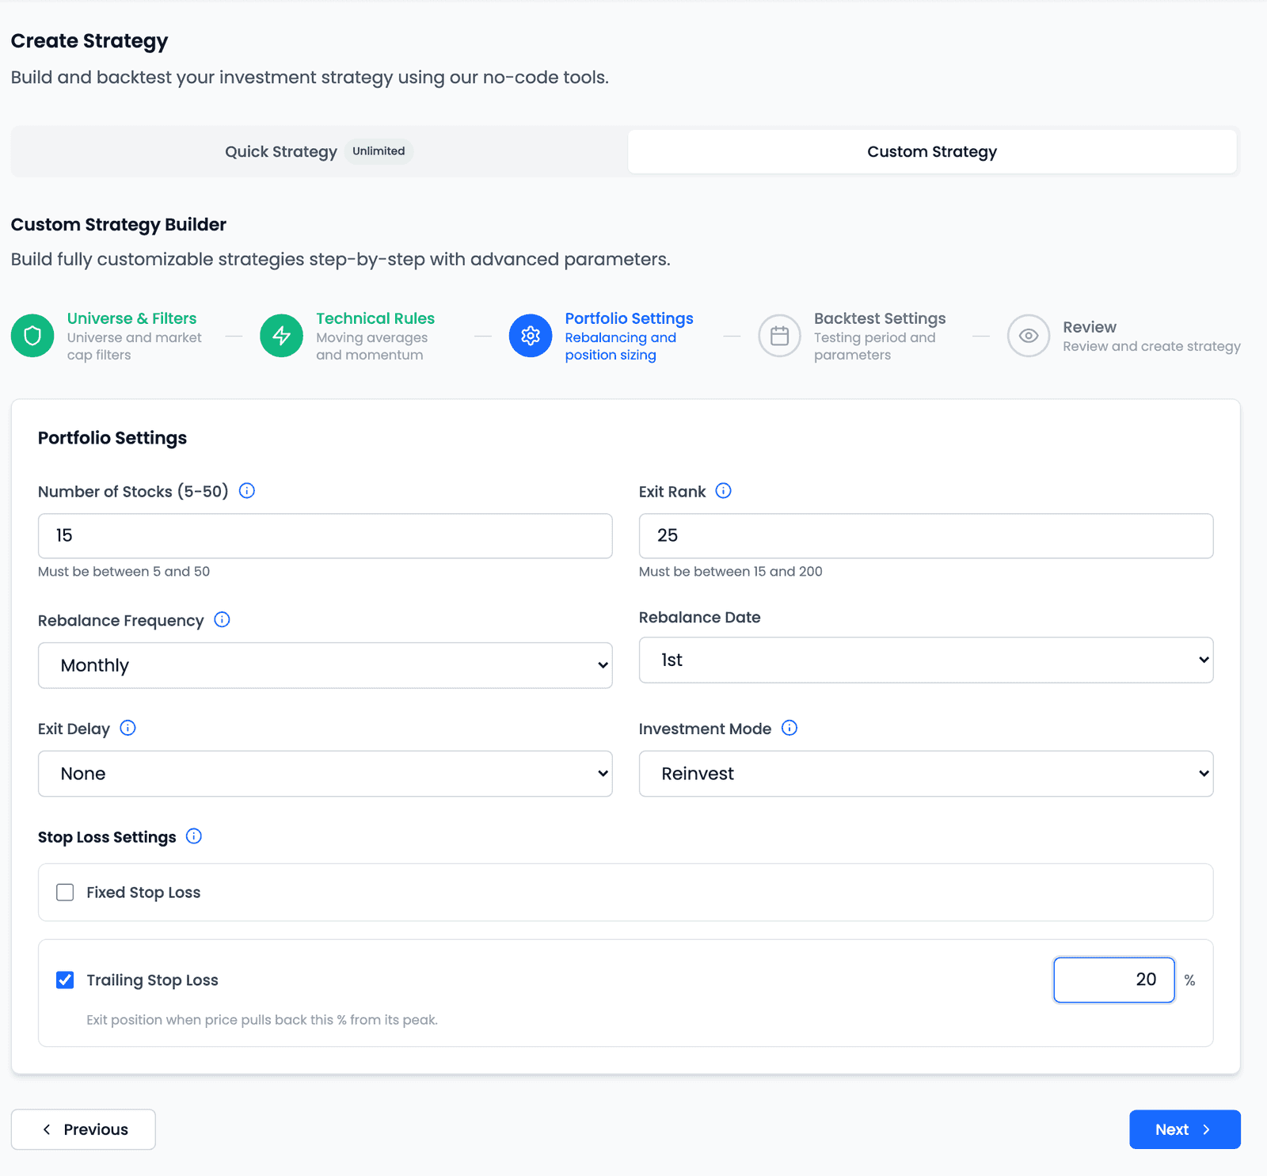
Task: Open Exit Delay info icon
Action: (127, 729)
